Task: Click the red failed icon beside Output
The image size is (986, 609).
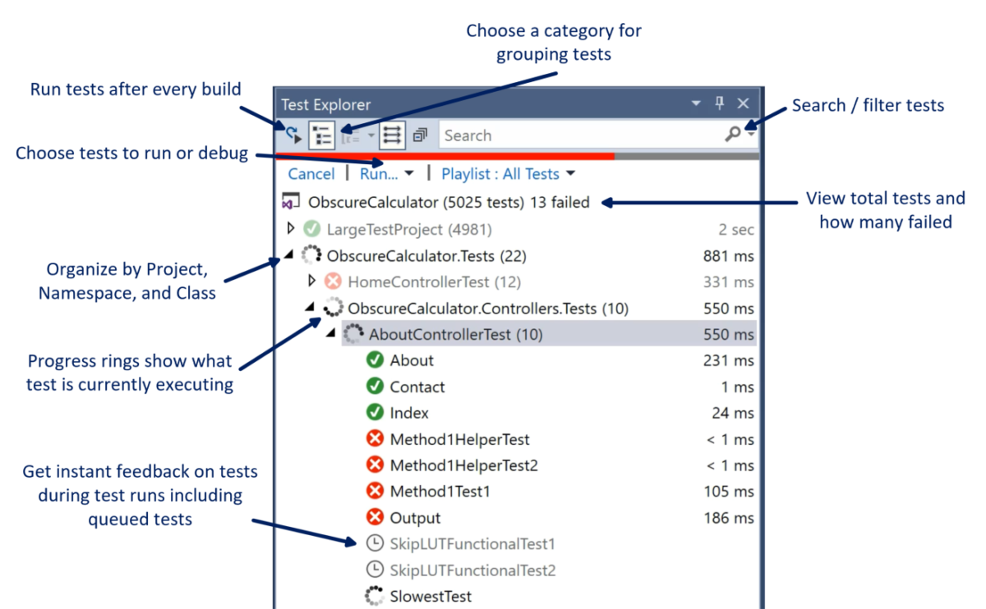Action: 374,518
